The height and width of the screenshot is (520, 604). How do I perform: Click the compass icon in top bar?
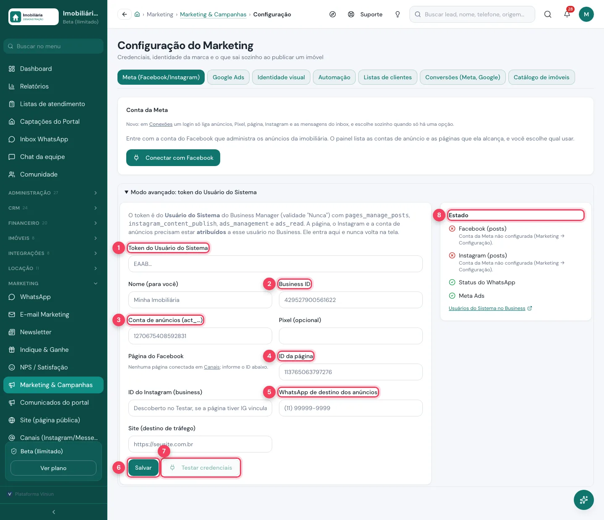(x=333, y=14)
